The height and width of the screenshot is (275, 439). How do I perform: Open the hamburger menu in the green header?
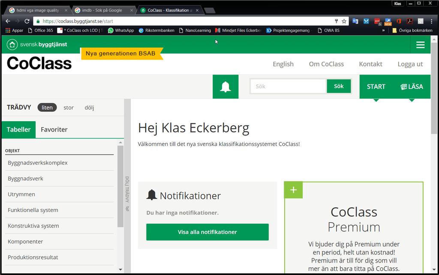click(x=420, y=45)
